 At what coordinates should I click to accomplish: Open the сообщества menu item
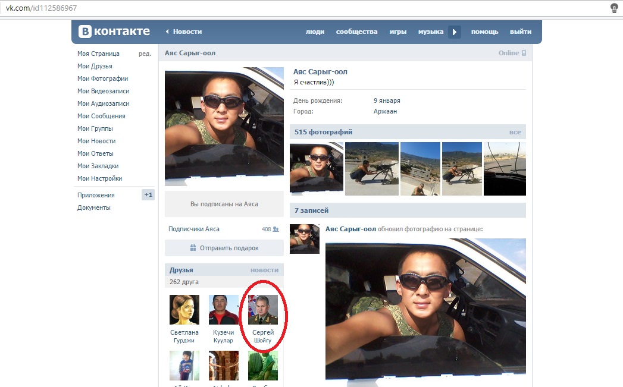[357, 32]
